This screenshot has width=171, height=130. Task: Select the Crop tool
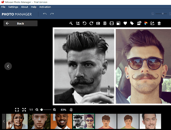click(x=78, y=23)
